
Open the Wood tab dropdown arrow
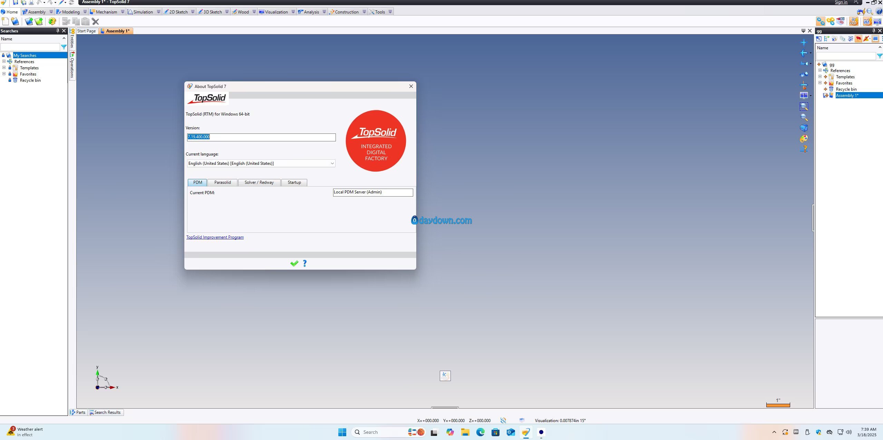[x=254, y=12]
